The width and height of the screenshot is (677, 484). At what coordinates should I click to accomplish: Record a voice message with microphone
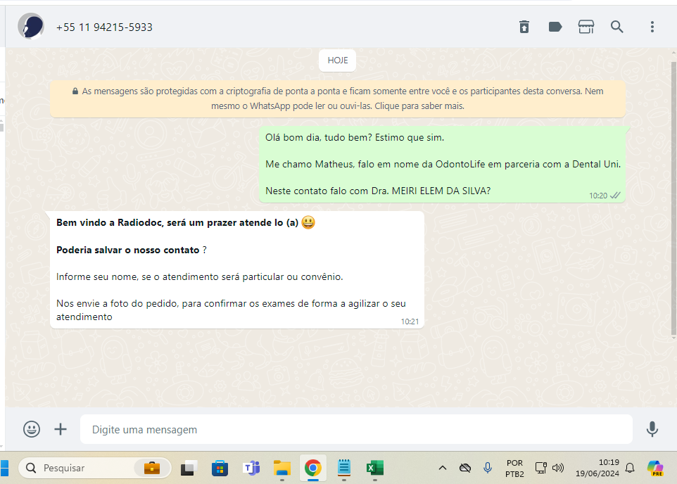(652, 428)
